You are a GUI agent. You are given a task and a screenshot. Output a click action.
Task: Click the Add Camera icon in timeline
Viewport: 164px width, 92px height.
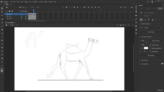pos(20,7)
